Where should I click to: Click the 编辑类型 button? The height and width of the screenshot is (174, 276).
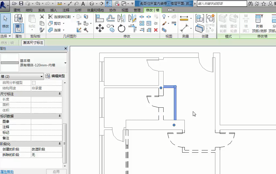pos(56,76)
